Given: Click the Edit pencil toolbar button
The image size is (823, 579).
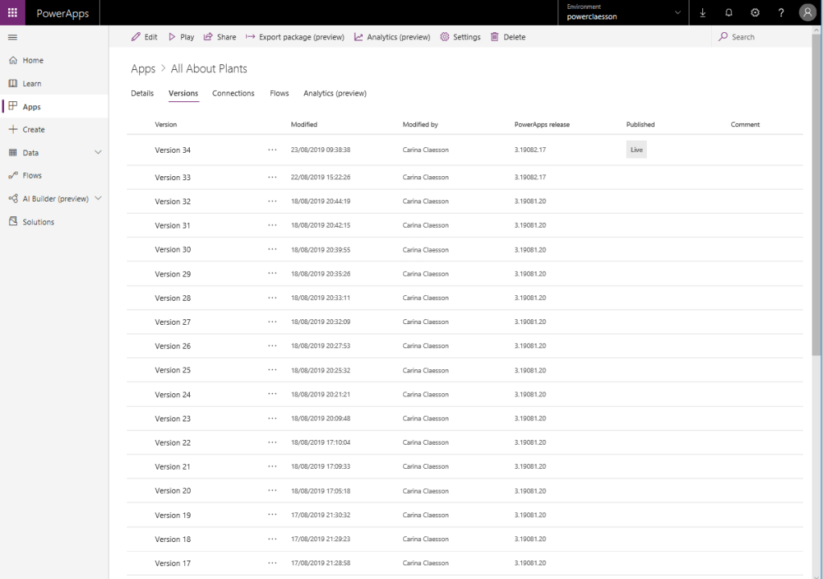Looking at the screenshot, I should pos(144,37).
